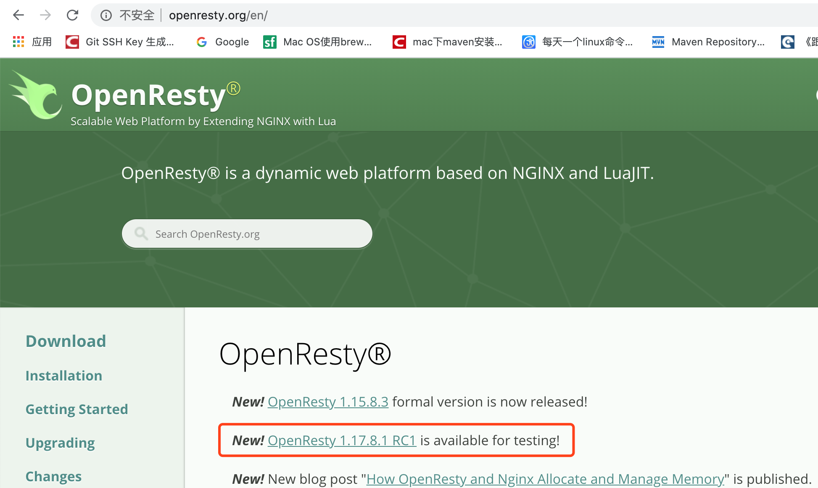Click the magnifier icon in search box
Screen dimensions: 818x488
coord(141,234)
